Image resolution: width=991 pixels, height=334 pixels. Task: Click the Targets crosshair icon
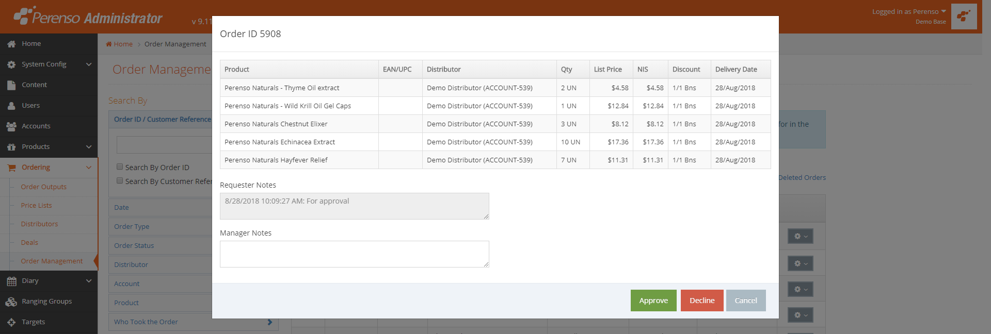11,322
